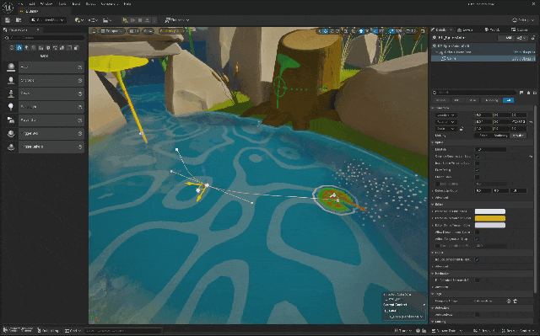540x336 pixels.
Task: Toggle the Draw Debug checkbox
Action: (x=477, y=170)
